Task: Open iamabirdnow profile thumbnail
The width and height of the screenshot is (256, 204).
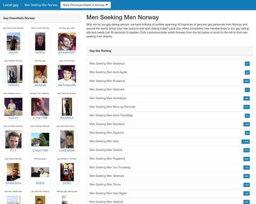Action: (13, 172)
